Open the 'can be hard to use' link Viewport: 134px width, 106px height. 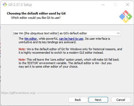click(71, 39)
